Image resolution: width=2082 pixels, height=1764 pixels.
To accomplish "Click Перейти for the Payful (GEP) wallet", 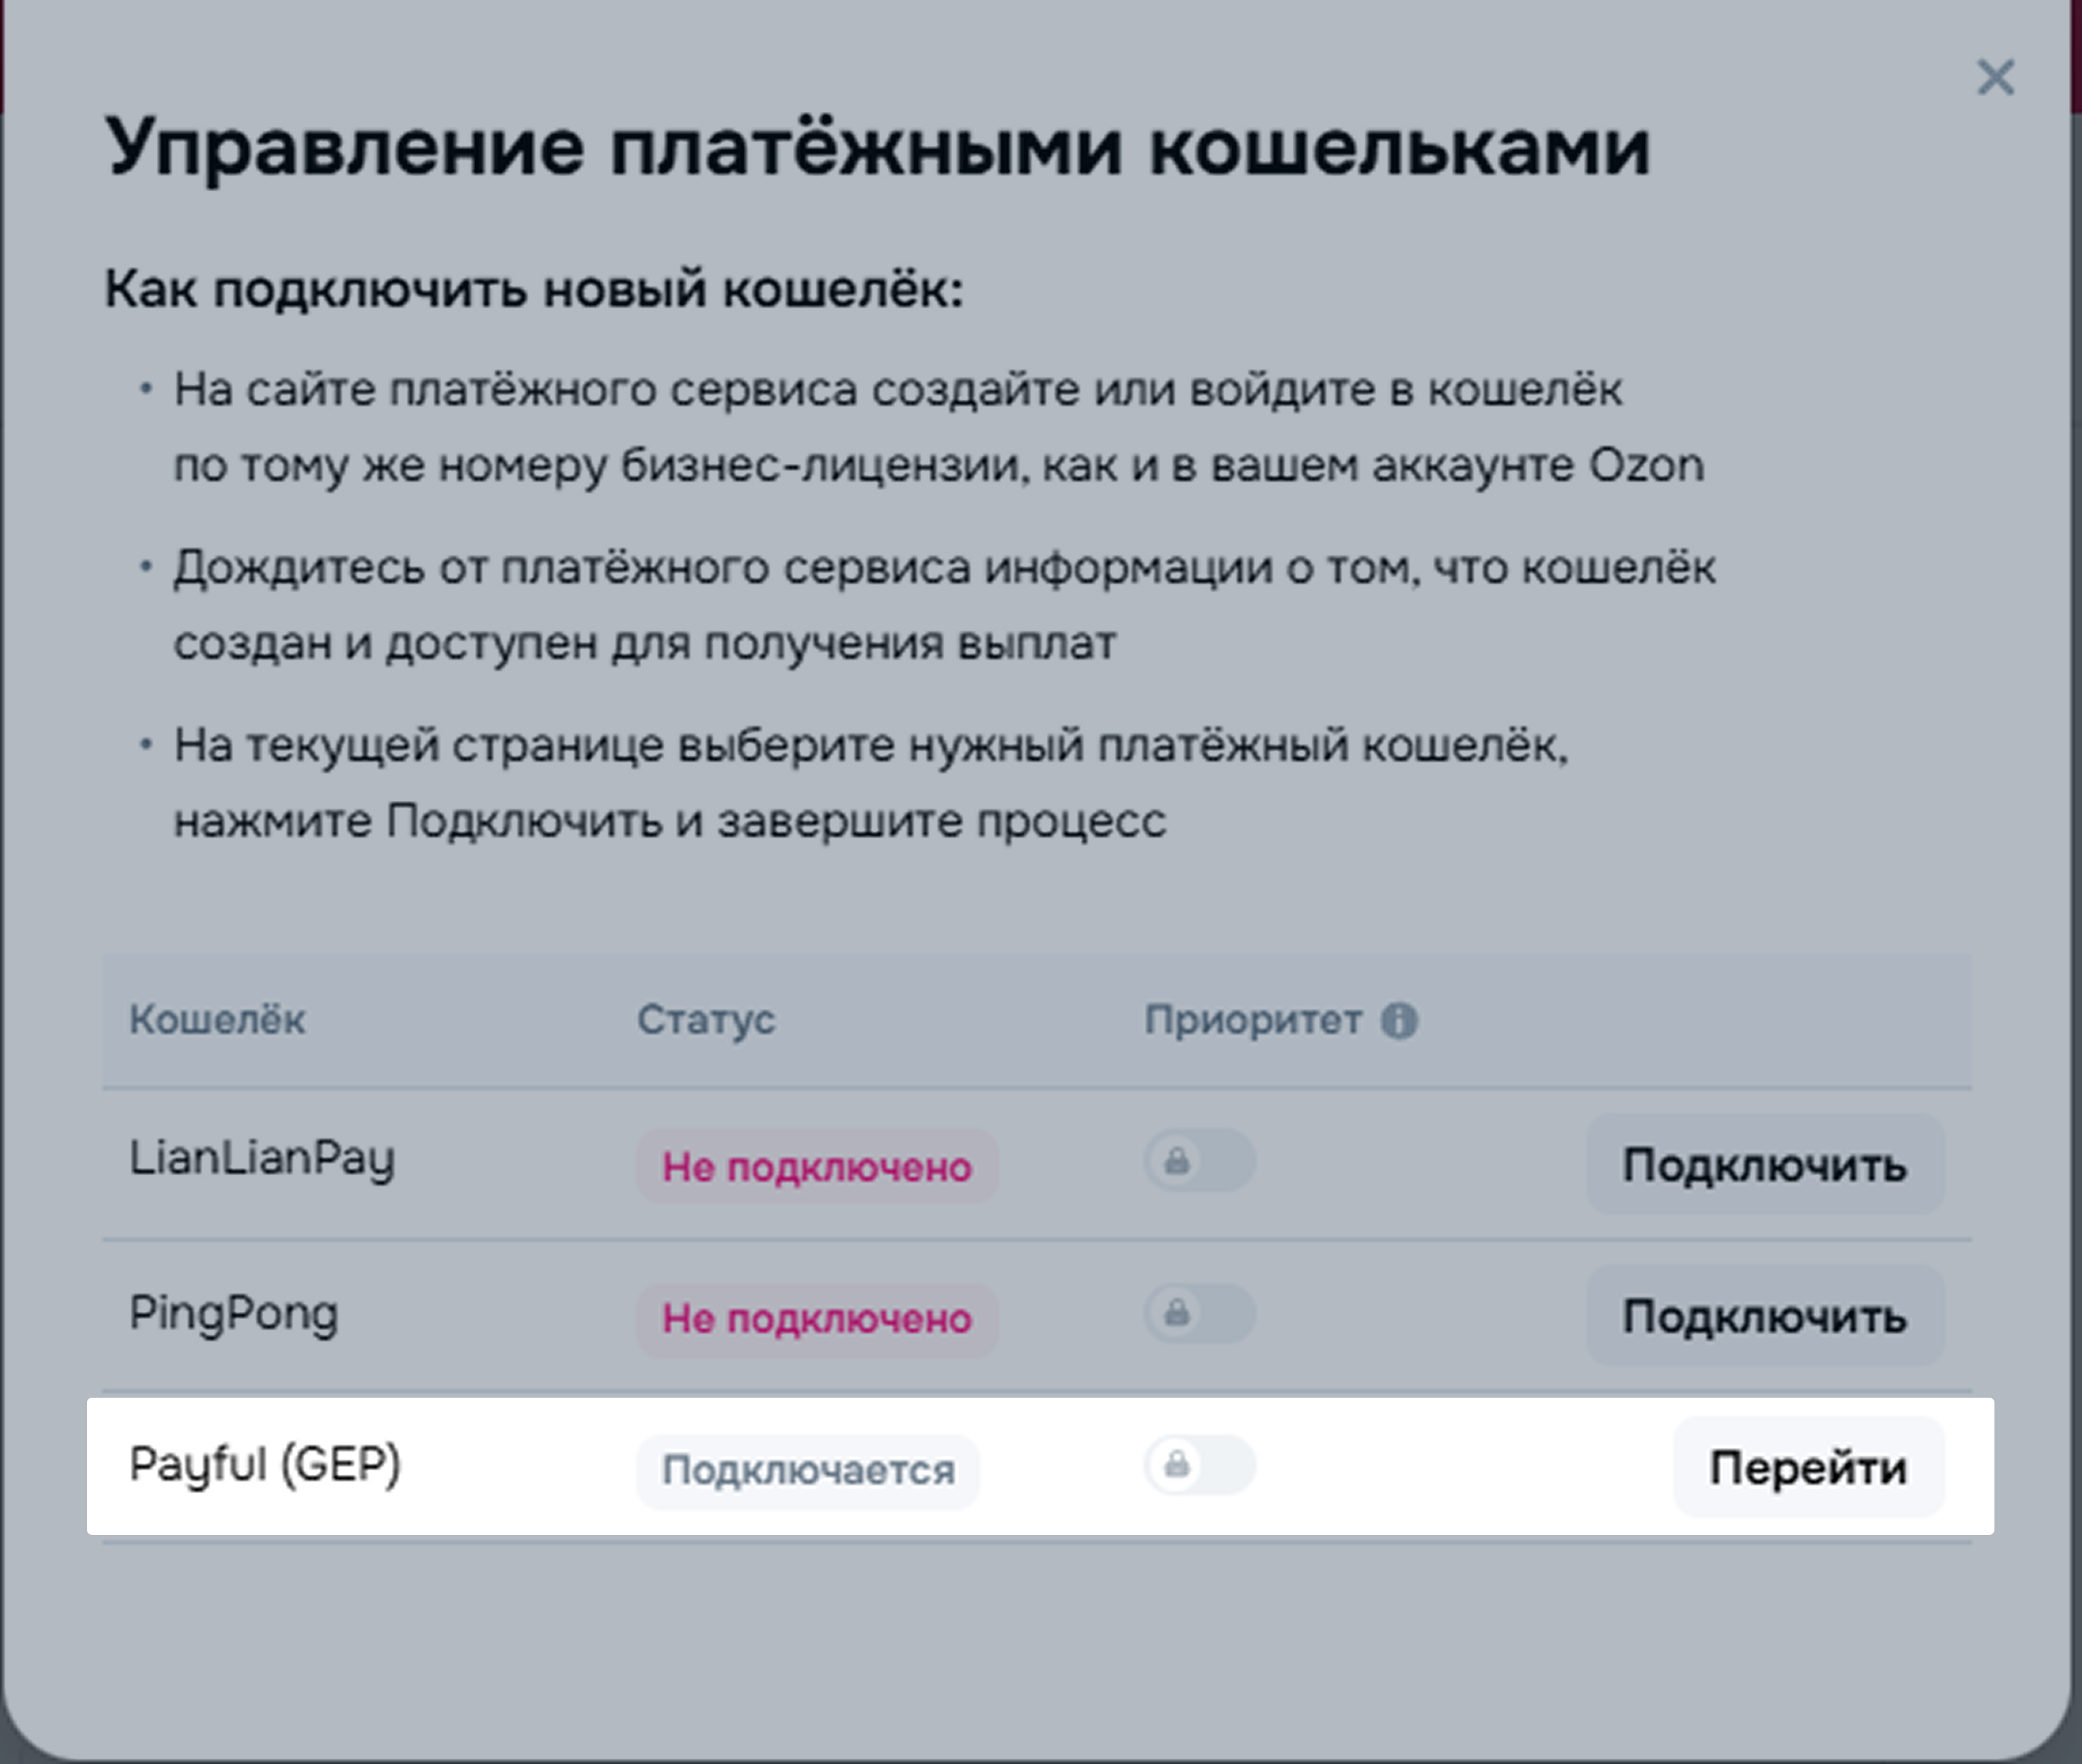I will click(x=1808, y=1467).
